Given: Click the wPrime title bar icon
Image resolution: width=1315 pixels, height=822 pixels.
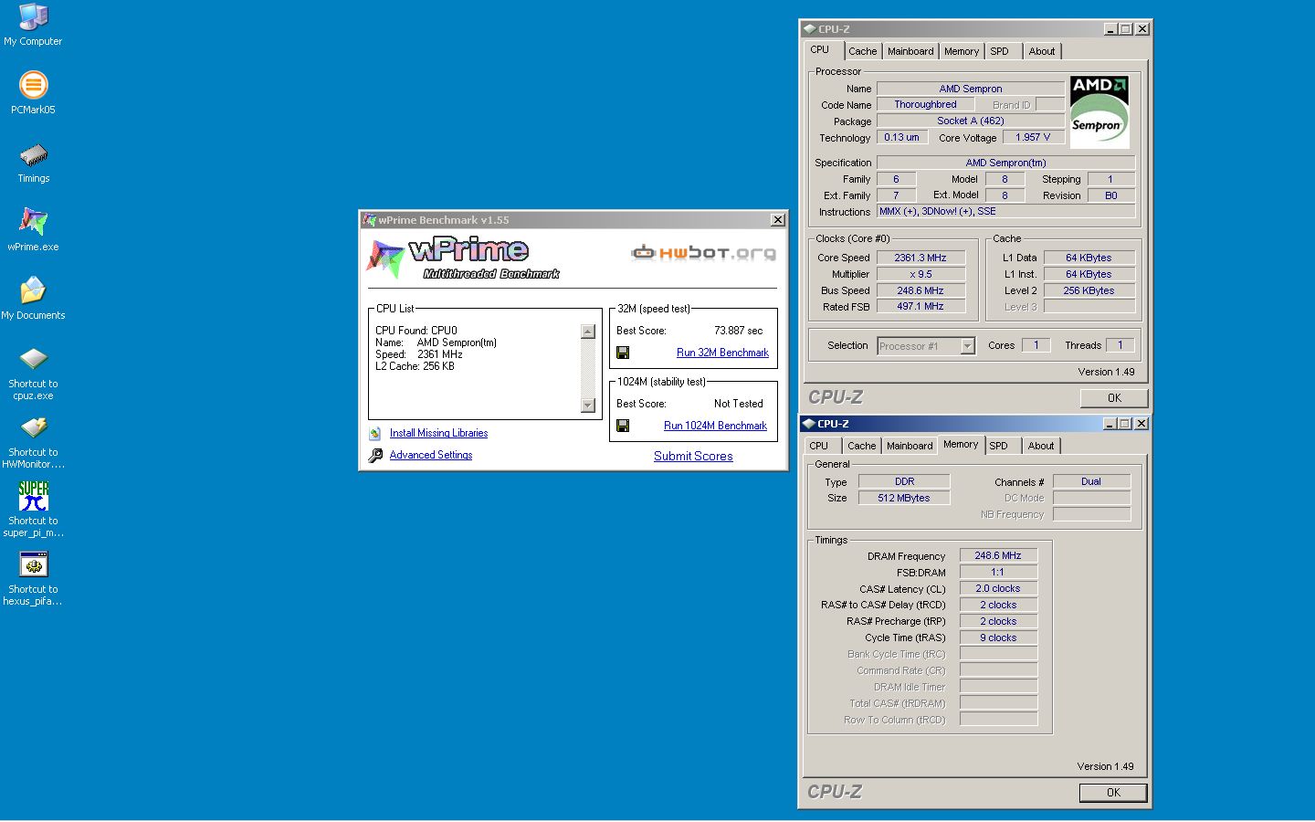Looking at the screenshot, I should pos(370,220).
